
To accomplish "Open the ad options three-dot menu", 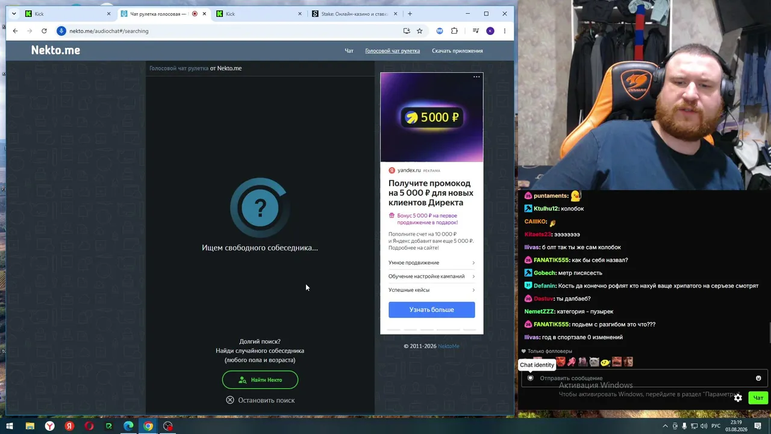I will point(476,77).
